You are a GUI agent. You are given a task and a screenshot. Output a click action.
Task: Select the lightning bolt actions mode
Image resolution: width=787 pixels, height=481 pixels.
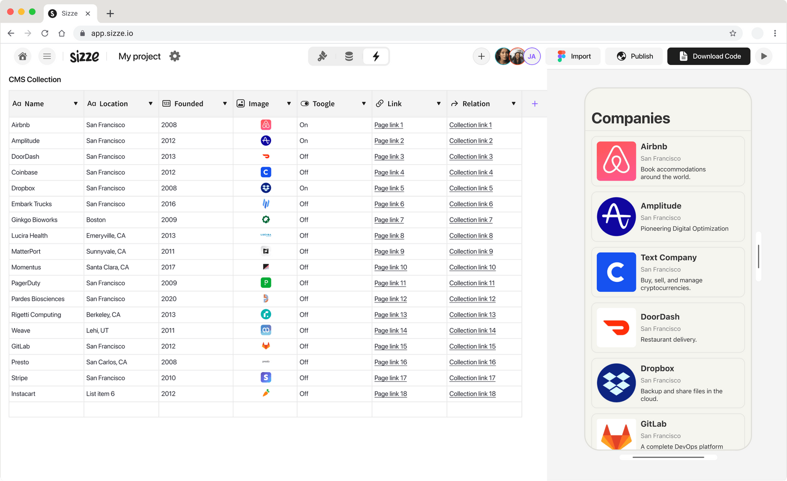[376, 56]
